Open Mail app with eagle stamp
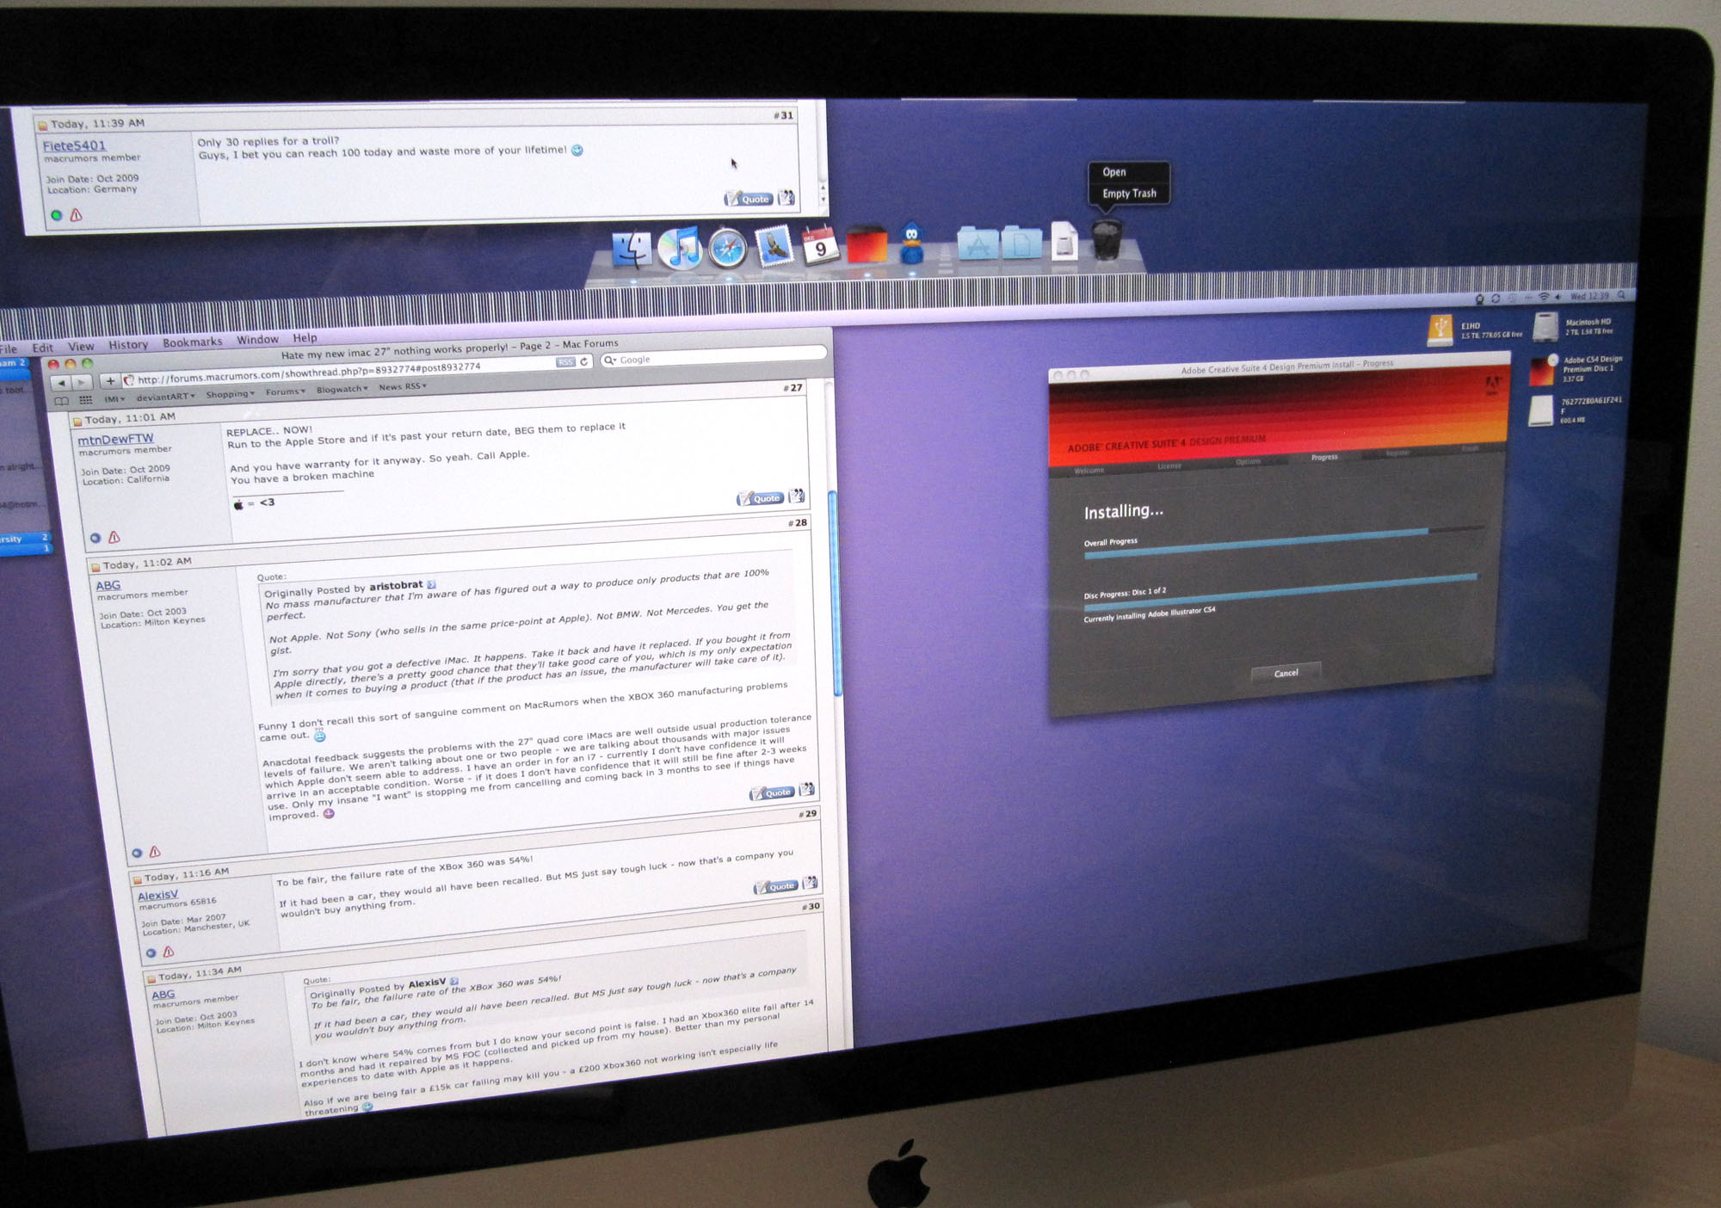 (x=774, y=246)
